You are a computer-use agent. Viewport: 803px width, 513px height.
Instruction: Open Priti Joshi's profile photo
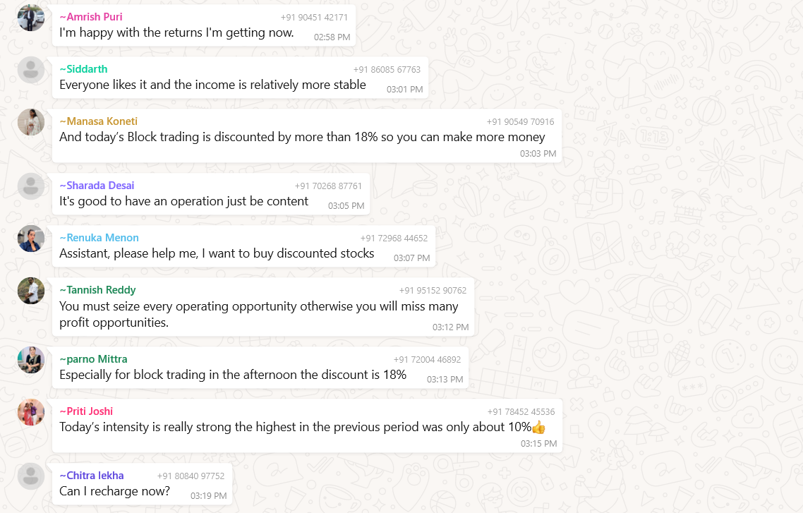pyautogui.click(x=31, y=412)
